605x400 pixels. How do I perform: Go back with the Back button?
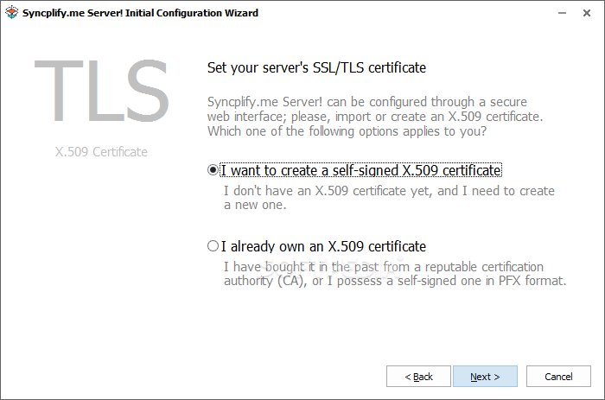(x=419, y=377)
